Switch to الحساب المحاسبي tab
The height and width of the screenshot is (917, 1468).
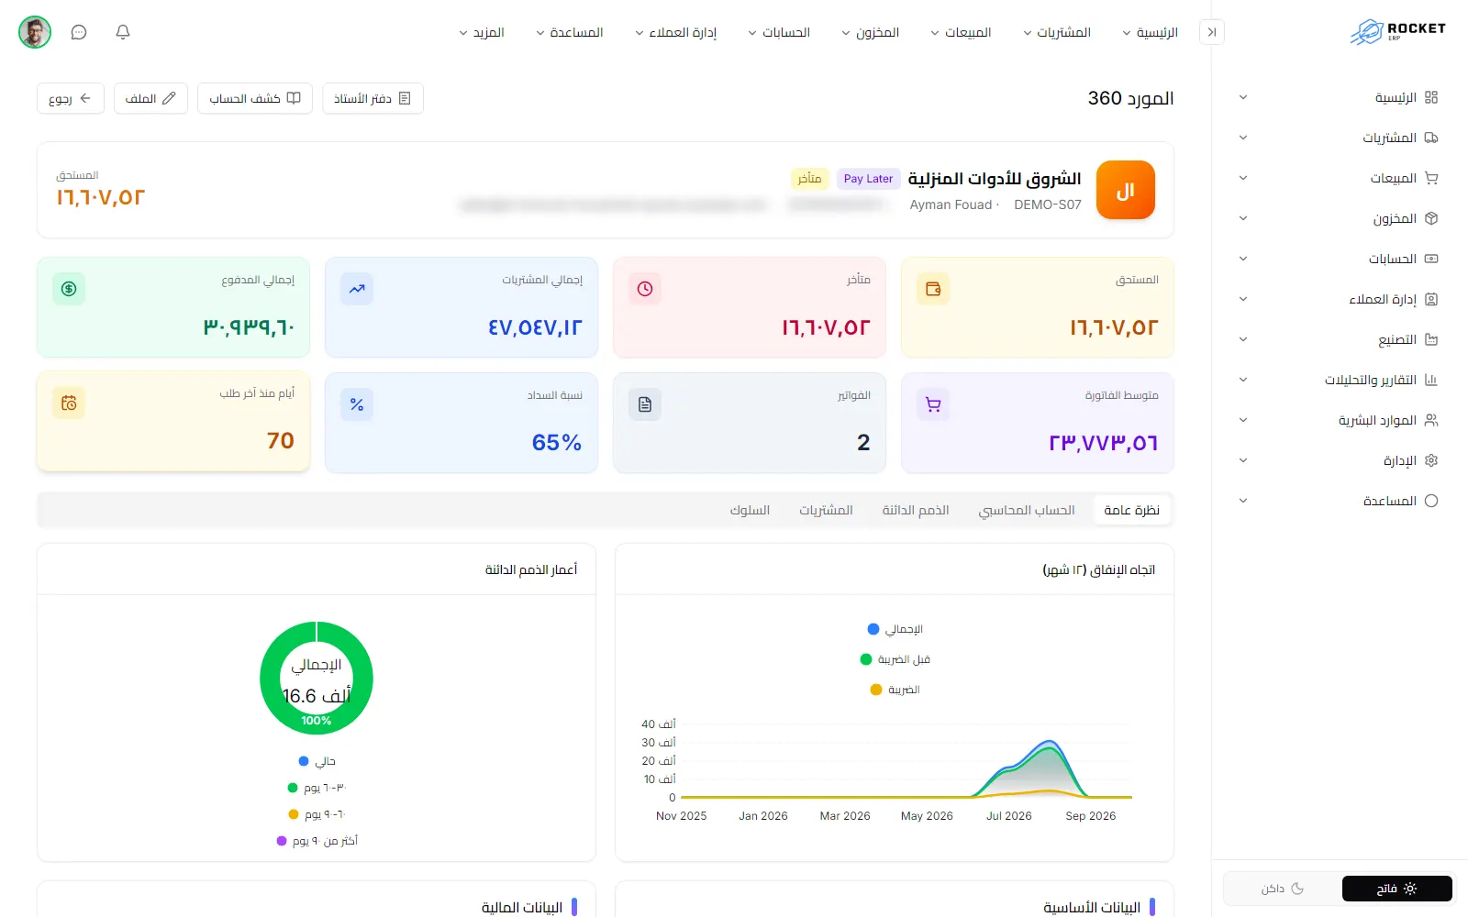point(1027,510)
